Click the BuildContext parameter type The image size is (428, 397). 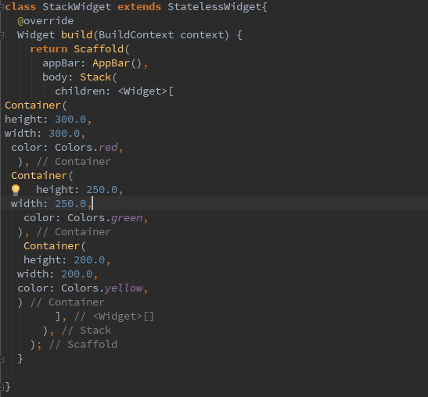coord(136,35)
